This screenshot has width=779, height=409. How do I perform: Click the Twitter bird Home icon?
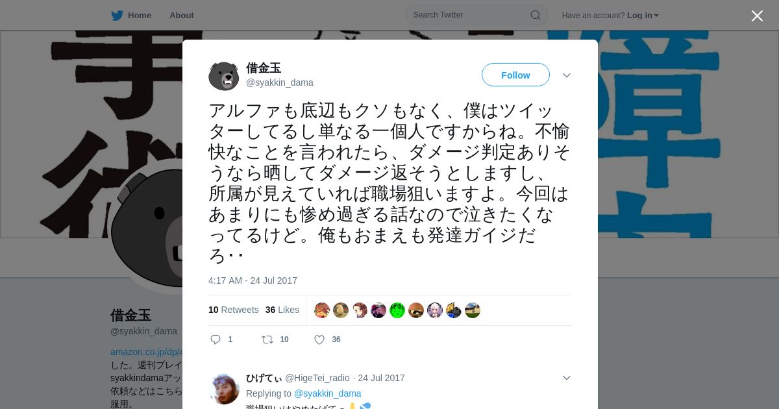click(x=117, y=15)
